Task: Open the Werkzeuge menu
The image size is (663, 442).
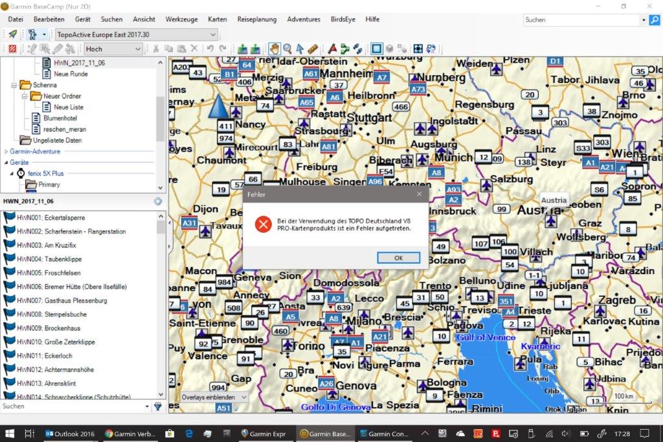Action: [x=181, y=19]
